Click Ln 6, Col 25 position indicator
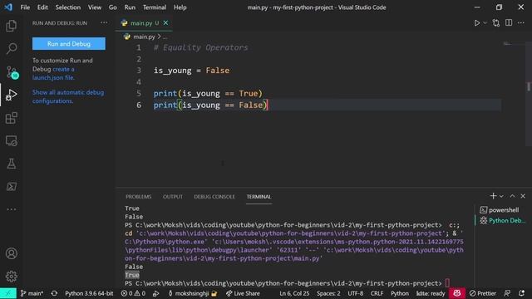The height and width of the screenshot is (299, 532). pos(294,293)
